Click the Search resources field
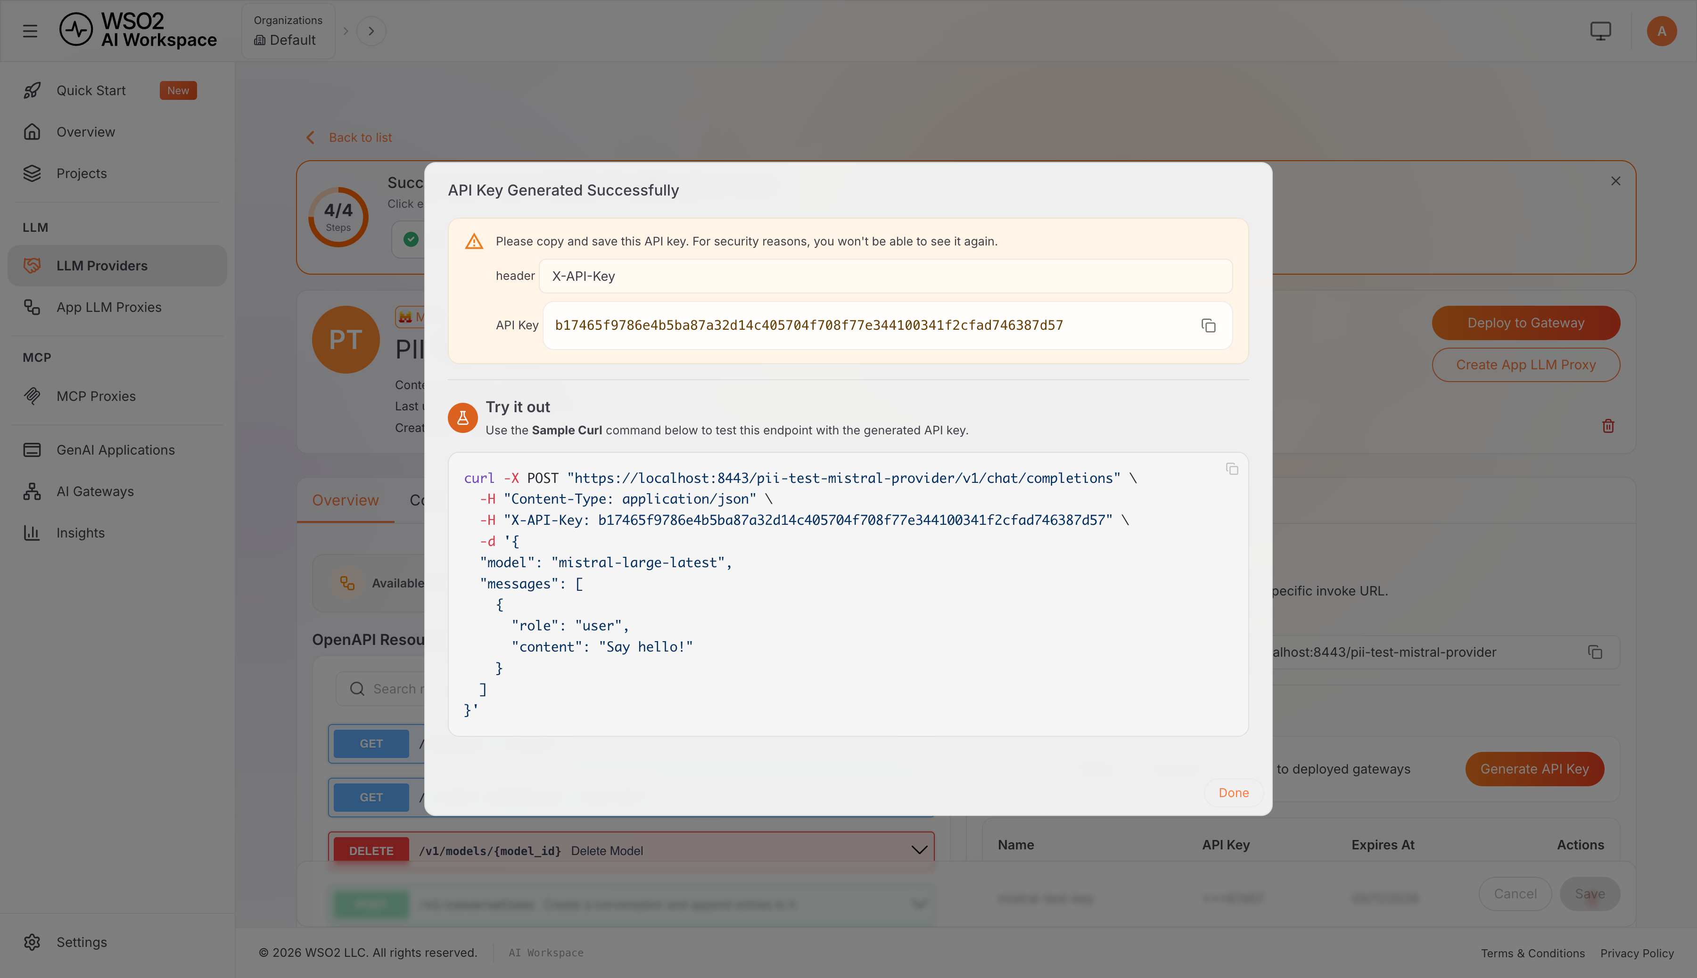The height and width of the screenshot is (978, 1697). click(380, 689)
